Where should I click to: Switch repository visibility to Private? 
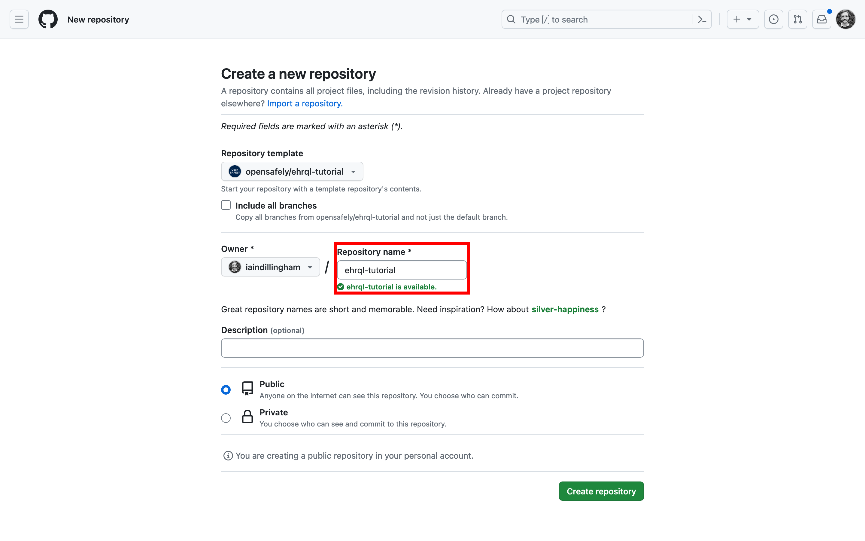(226, 417)
